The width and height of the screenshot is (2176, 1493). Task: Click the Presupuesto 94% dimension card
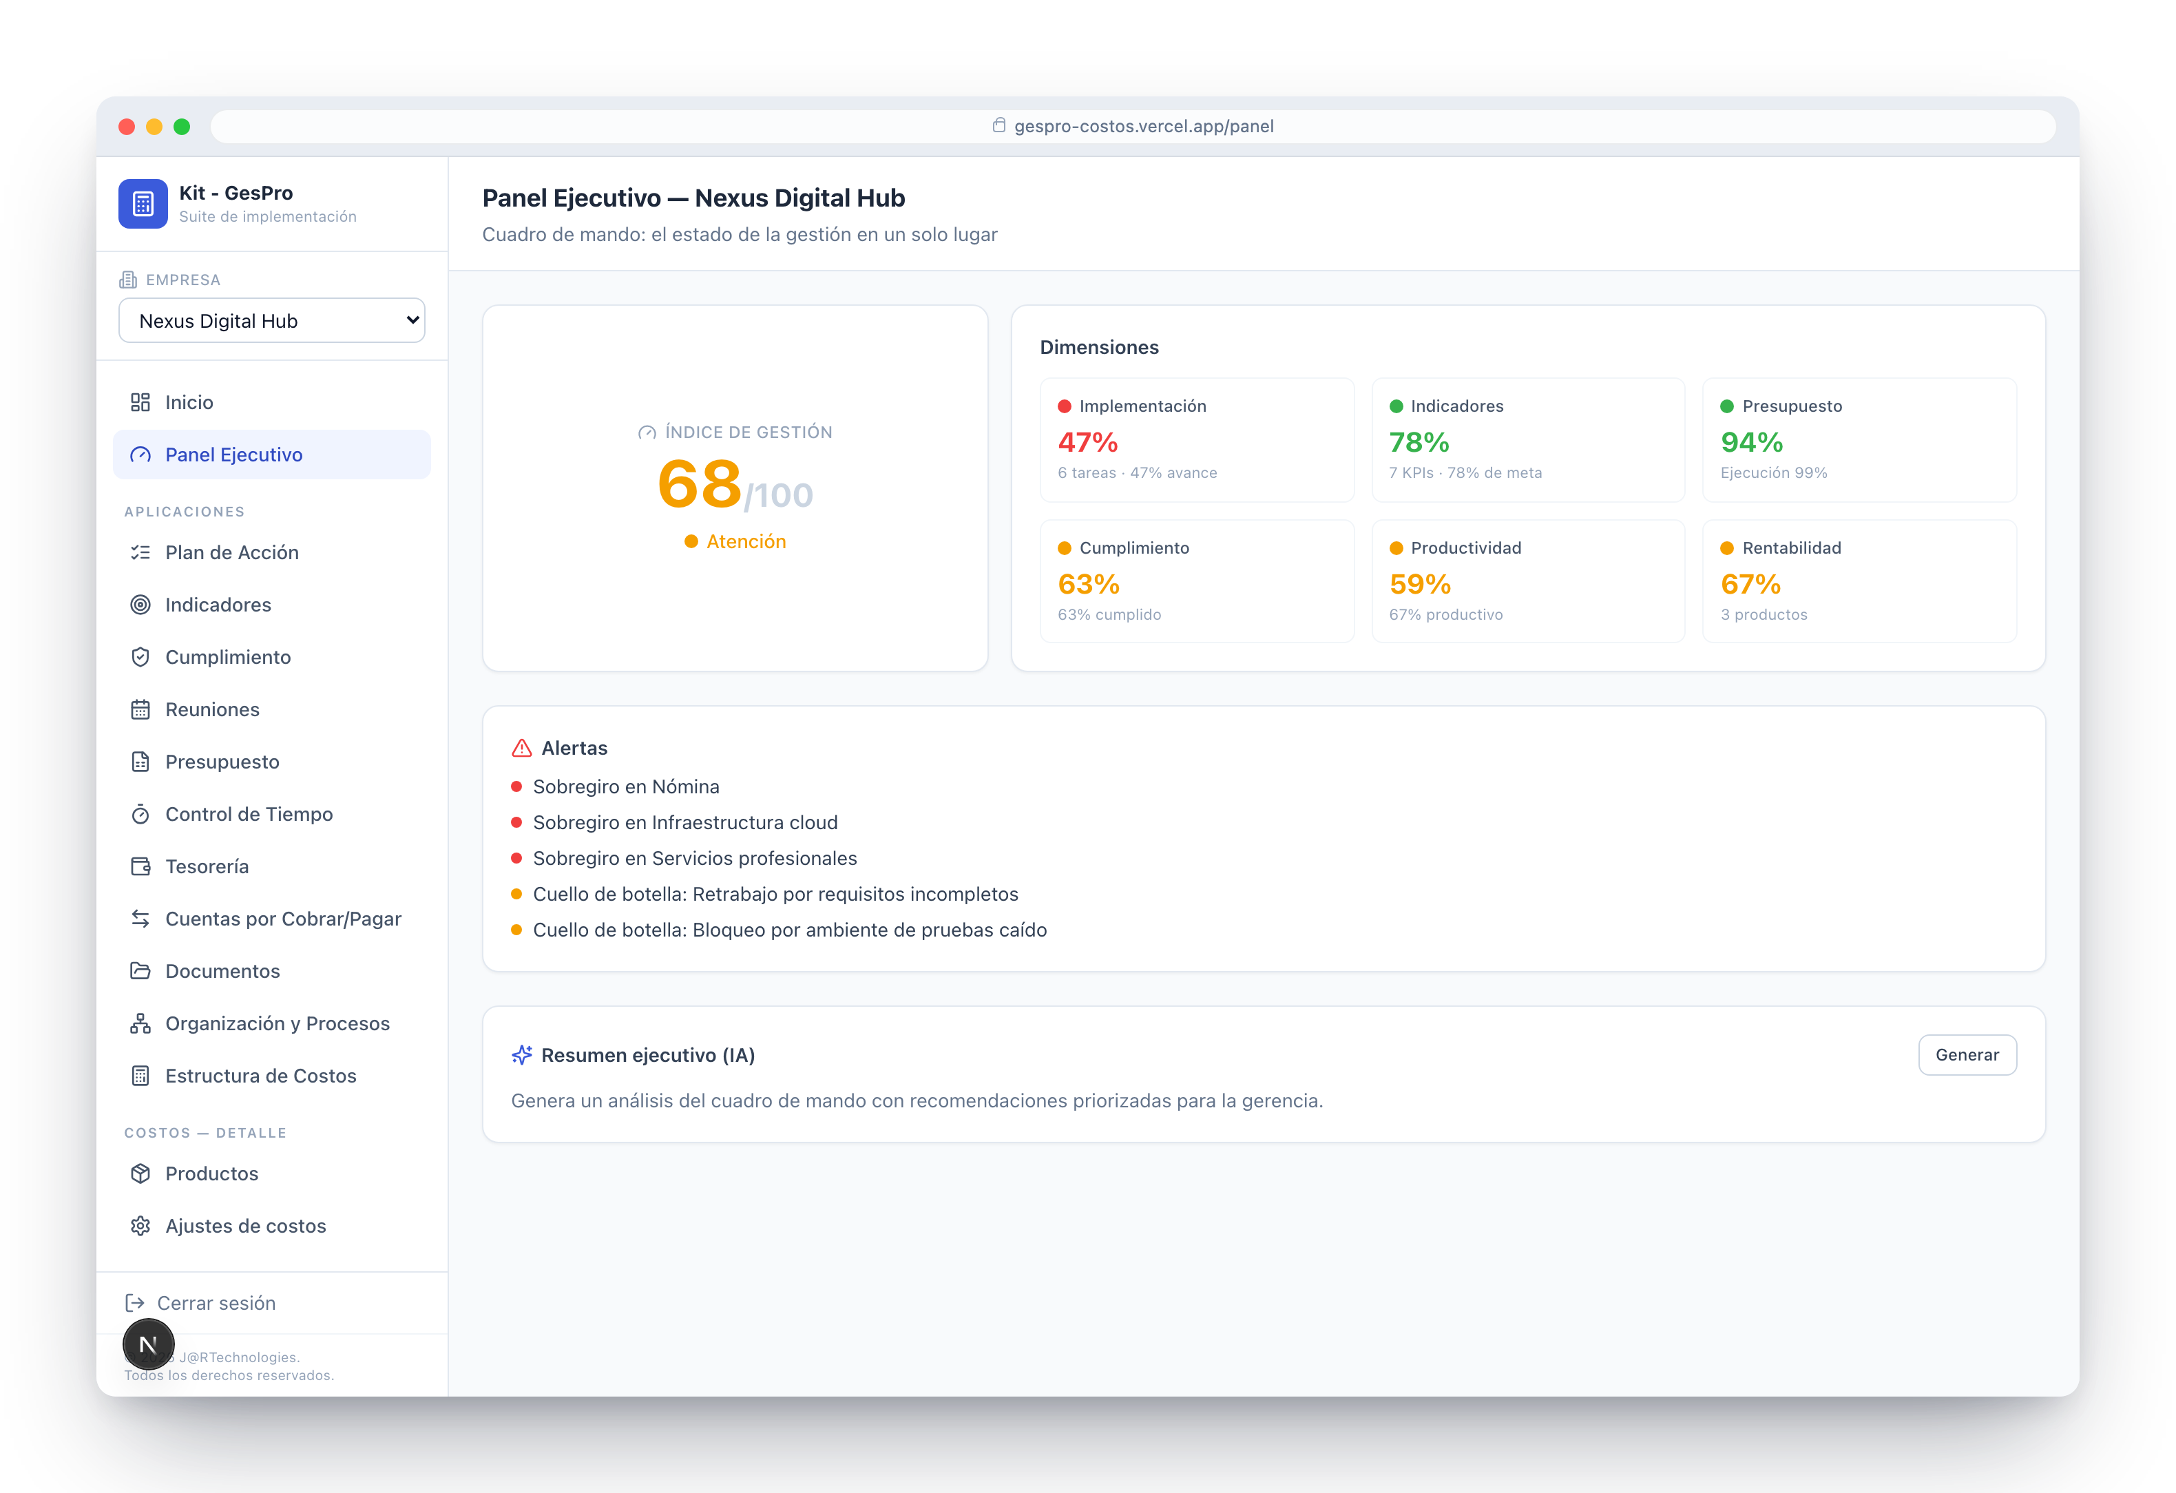(1859, 440)
